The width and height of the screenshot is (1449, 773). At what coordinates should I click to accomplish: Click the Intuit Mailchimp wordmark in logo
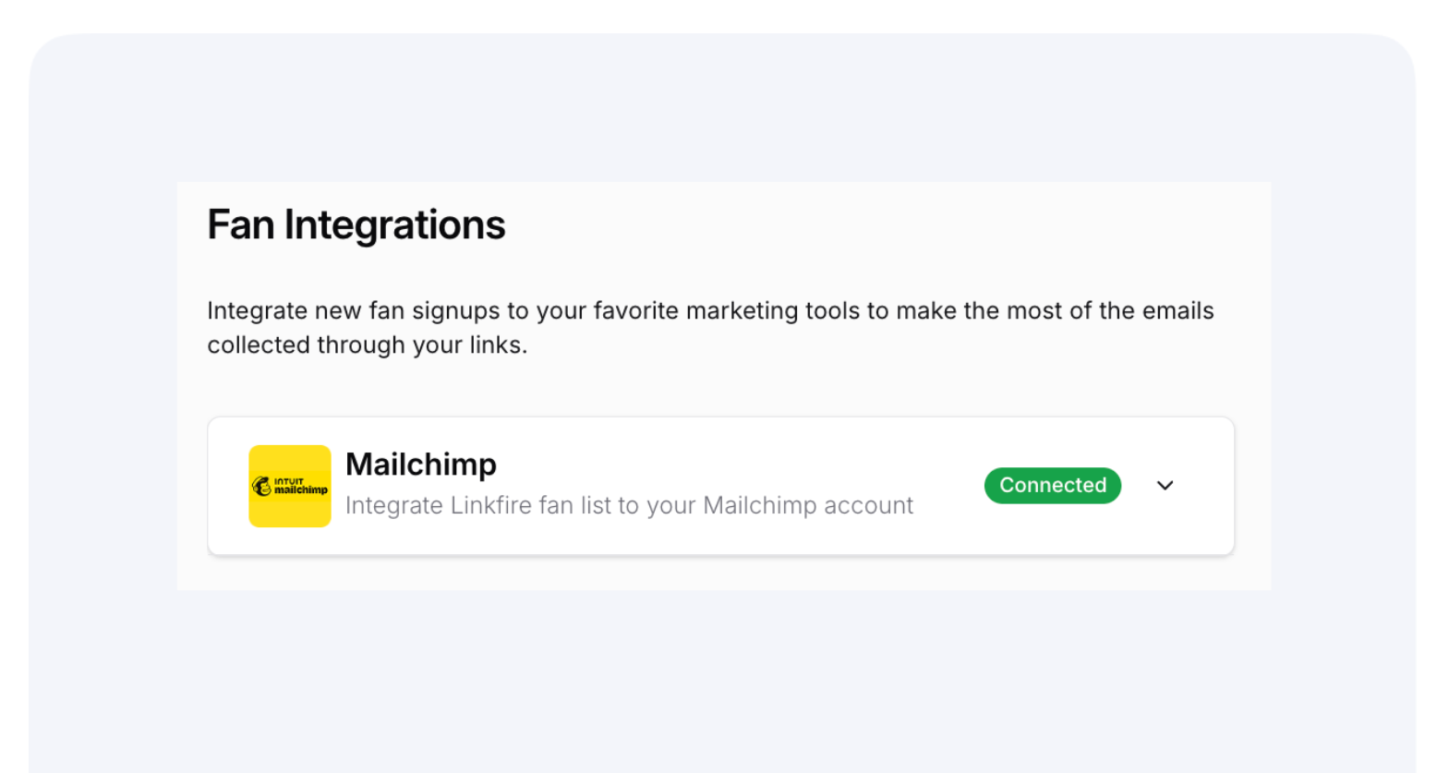click(x=301, y=487)
